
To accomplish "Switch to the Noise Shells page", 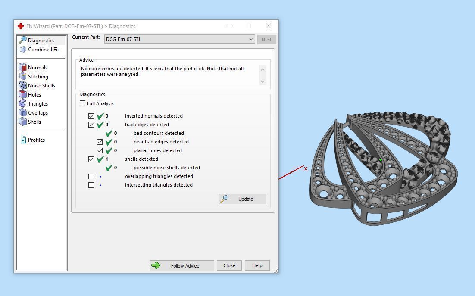I will 41,86.
